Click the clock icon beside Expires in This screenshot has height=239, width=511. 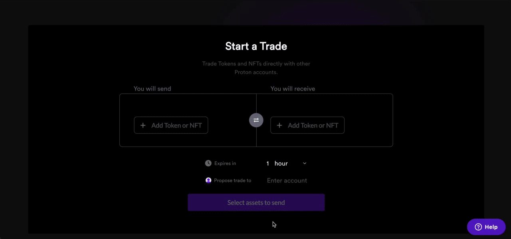coord(208,163)
